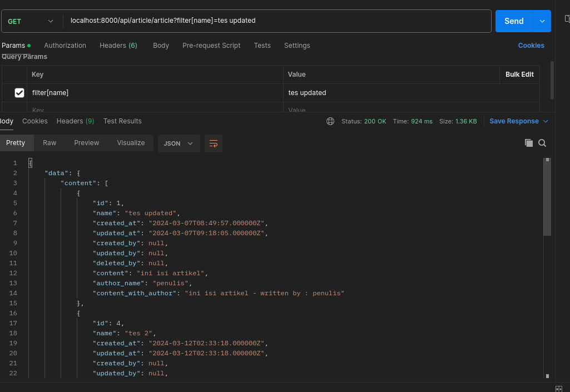
Task: Click the globe network info icon
Action: [x=330, y=121]
